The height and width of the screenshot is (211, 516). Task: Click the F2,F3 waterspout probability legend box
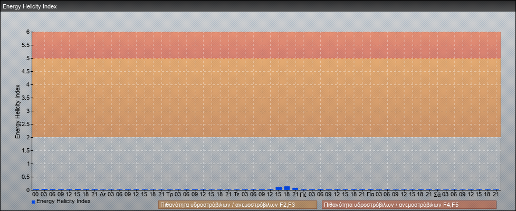click(x=237, y=205)
